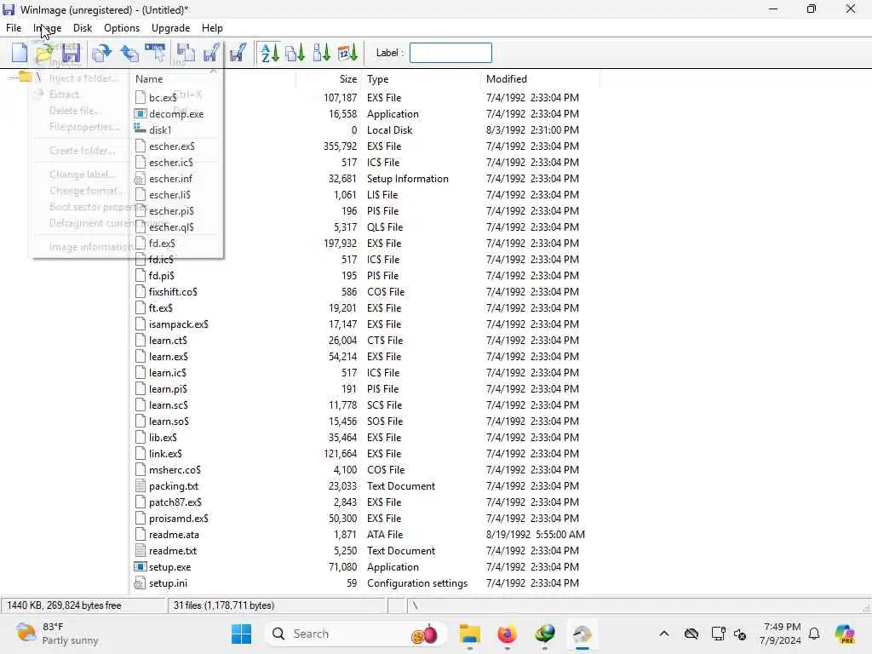Select the file isampack.ex$
The width and height of the screenshot is (872, 654).
179,324
